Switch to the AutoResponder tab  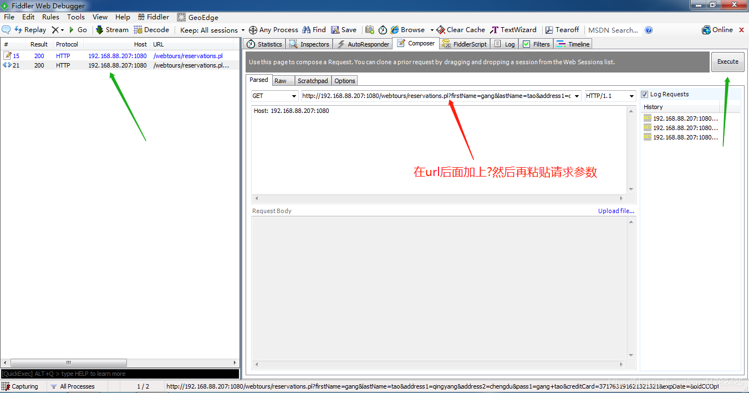pos(363,44)
